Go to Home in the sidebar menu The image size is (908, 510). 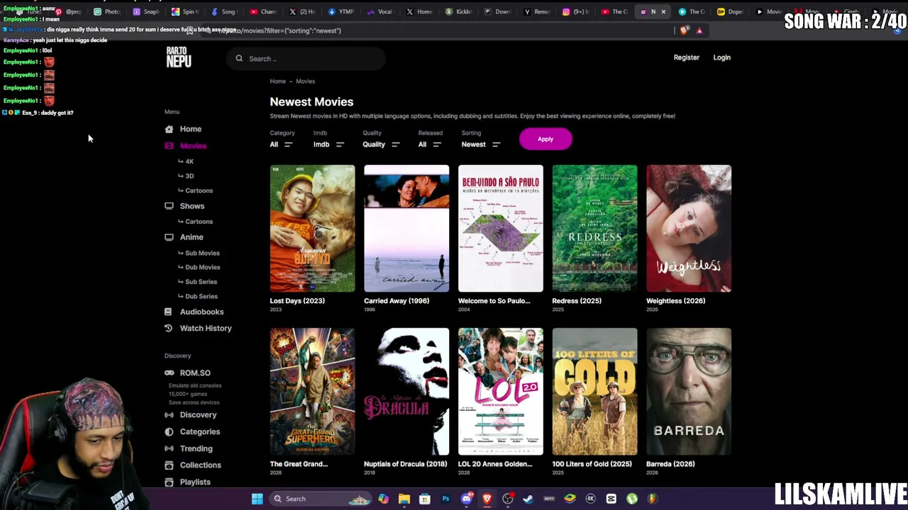pyautogui.click(x=191, y=129)
